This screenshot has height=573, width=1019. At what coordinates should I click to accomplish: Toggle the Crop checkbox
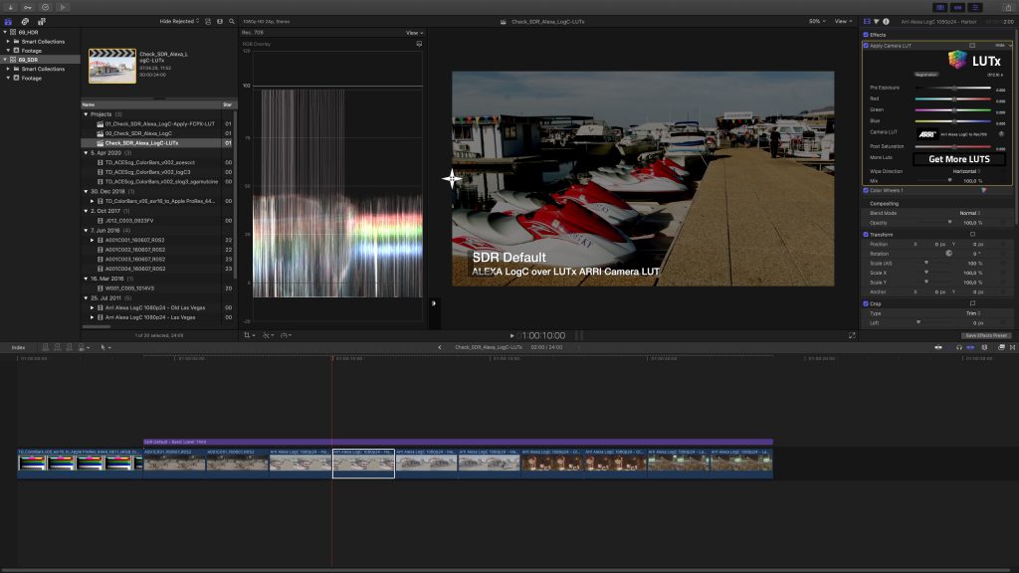[866, 303]
